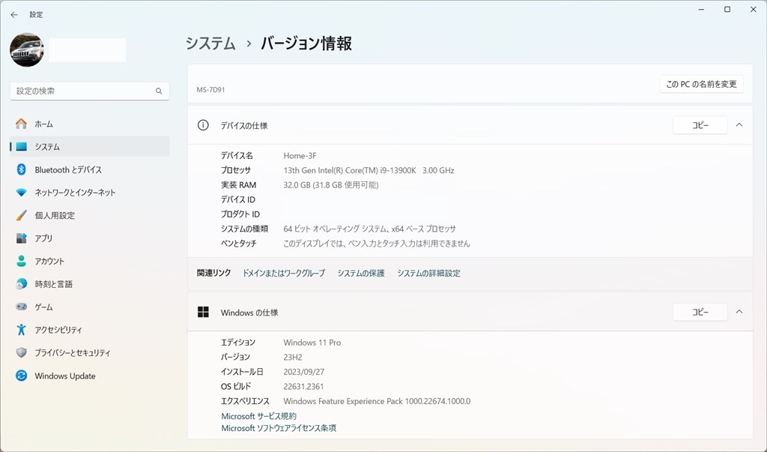This screenshot has height=452, width=767.
Task: Click the 32.0 GB RAM value
Action: 330,185
